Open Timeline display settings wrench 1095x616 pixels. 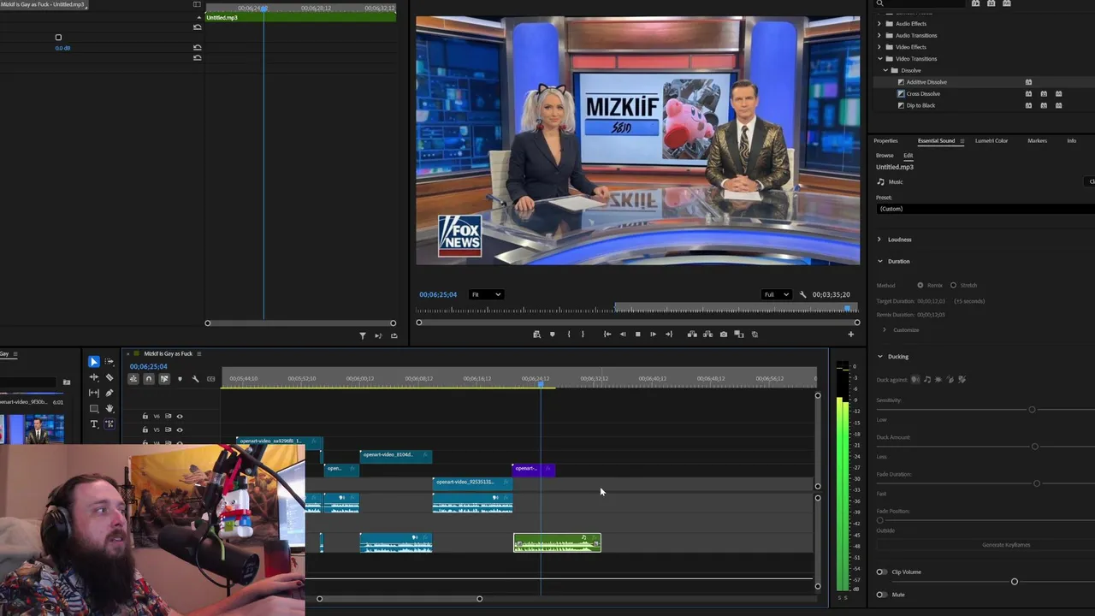195,379
